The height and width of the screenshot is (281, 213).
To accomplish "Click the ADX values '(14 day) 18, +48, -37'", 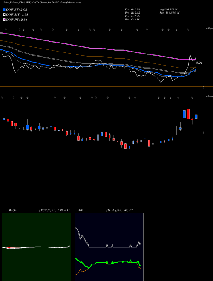I will 120,210.
